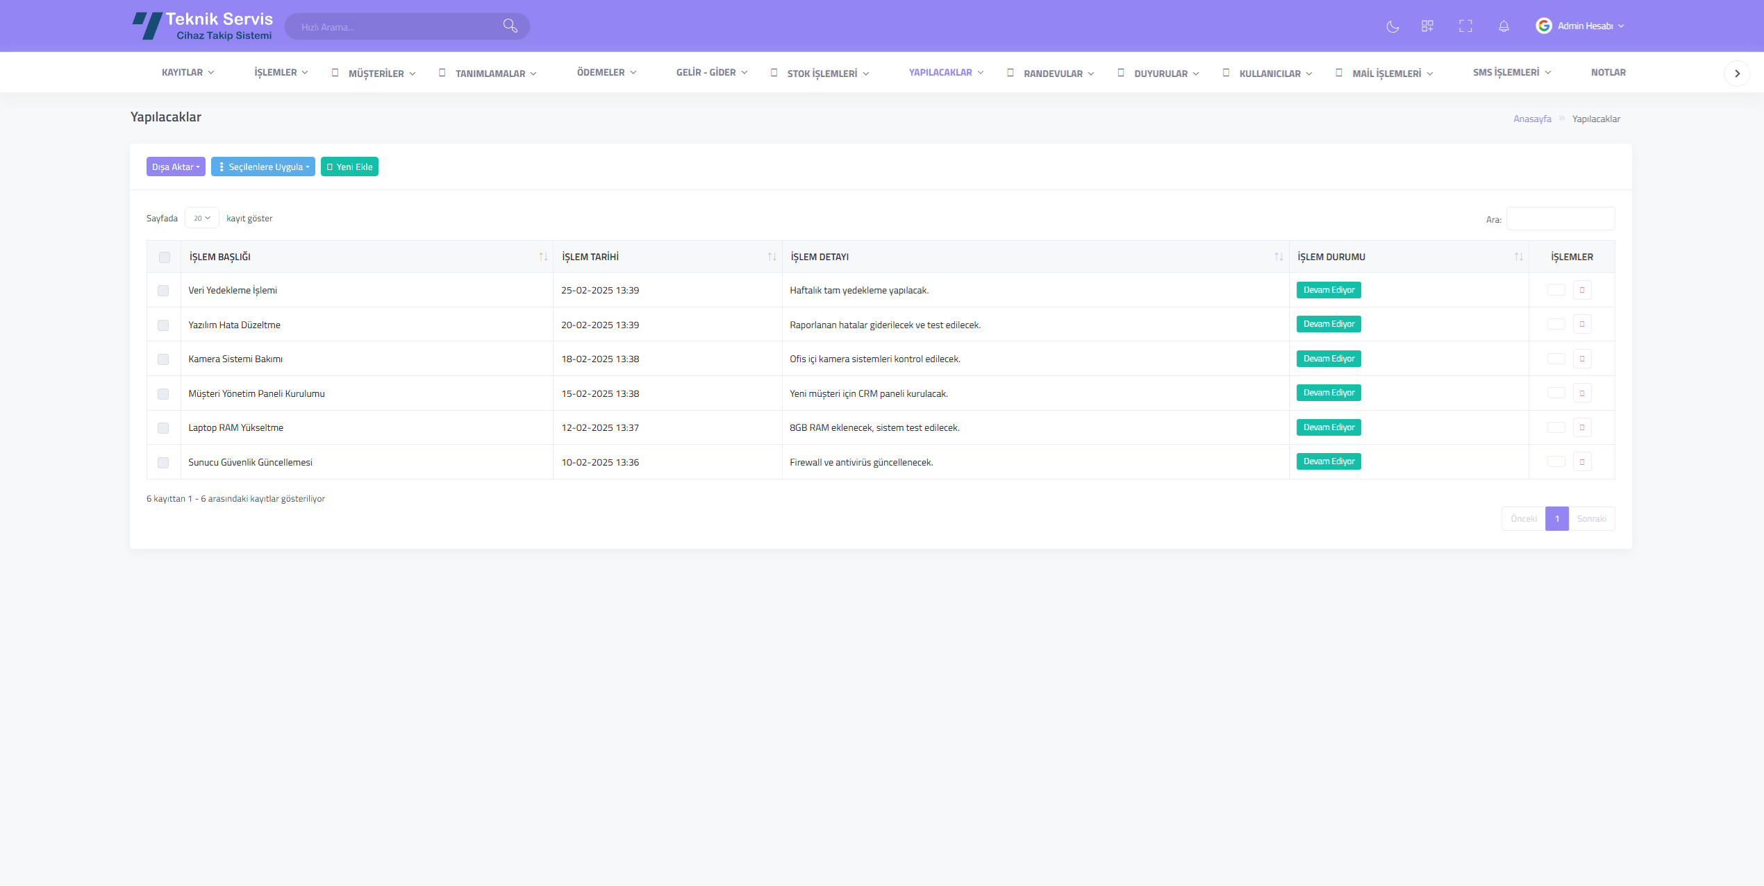
Task: Click the quick search magnifier icon
Action: pyautogui.click(x=510, y=26)
